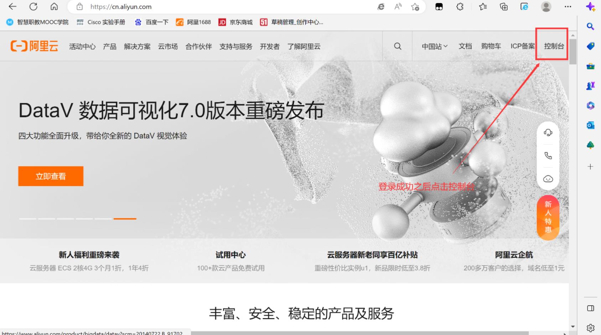This screenshot has width=601, height=335.
Task: Open sidebar search magnifier icon
Action: click(590, 26)
